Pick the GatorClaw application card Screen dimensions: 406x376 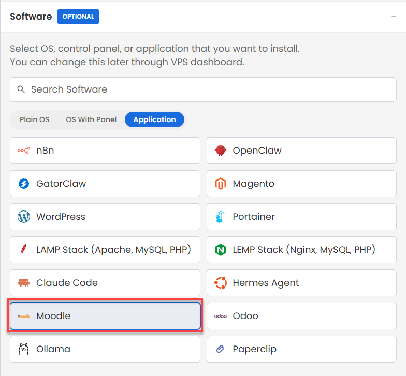pos(105,184)
